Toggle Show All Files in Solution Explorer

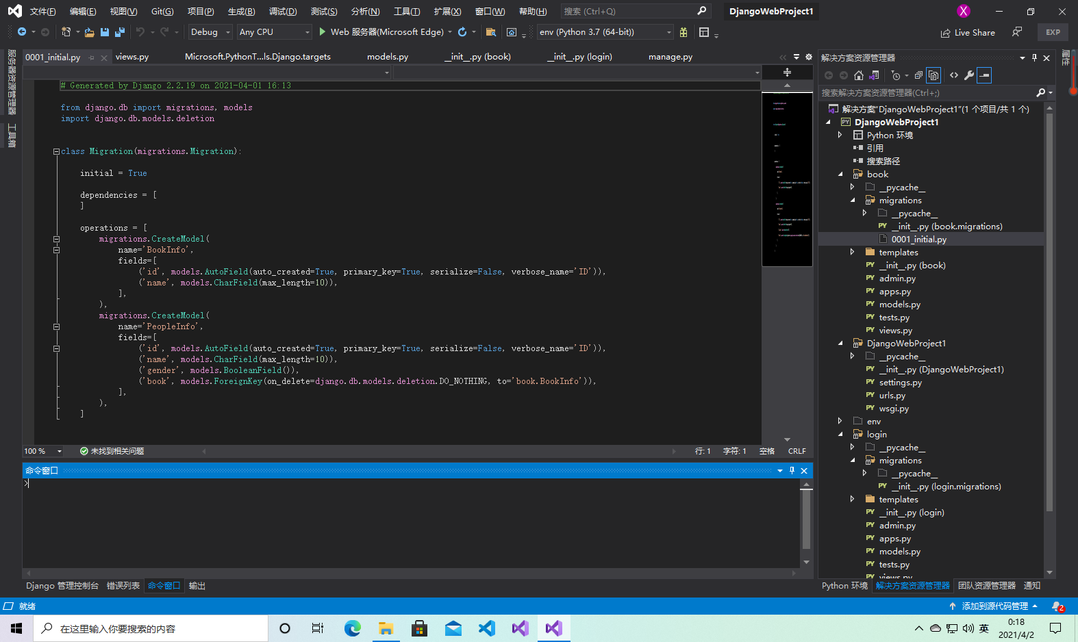(x=933, y=75)
